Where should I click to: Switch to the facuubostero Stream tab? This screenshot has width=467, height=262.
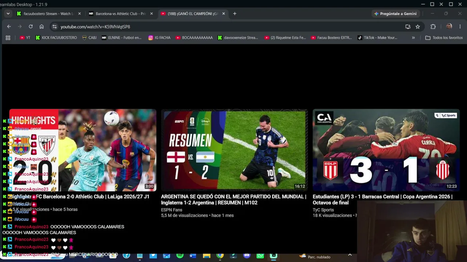tap(48, 13)
